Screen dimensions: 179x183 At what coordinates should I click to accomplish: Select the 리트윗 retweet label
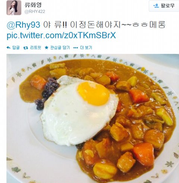click(35, 48)
